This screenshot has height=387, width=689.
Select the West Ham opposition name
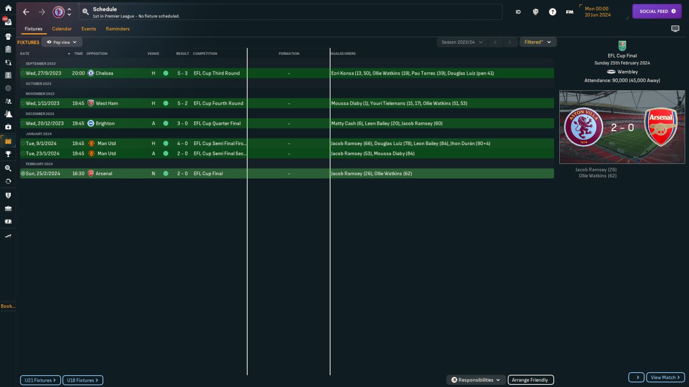click(x=107, y=103)
